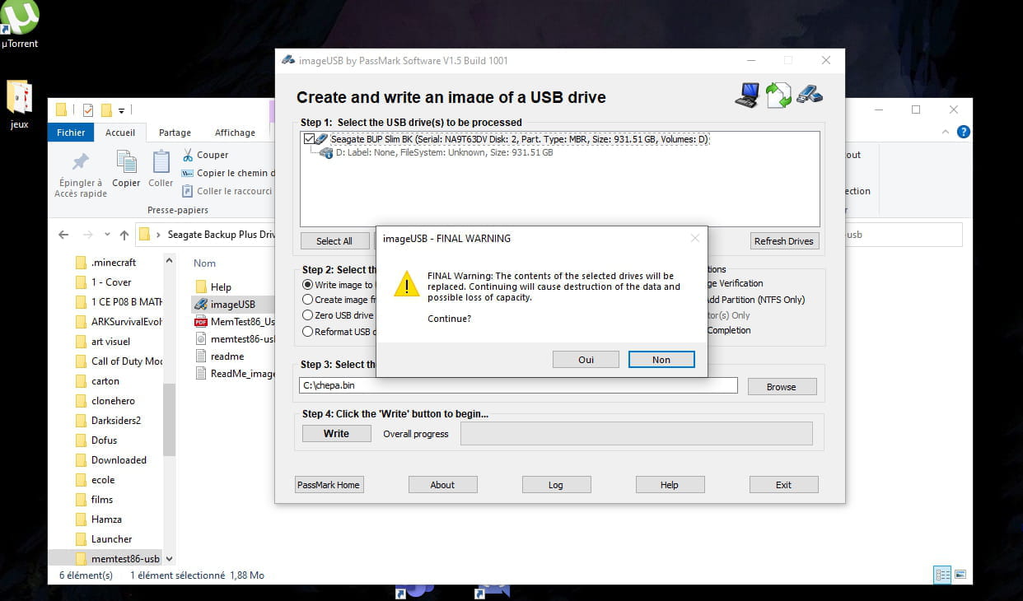Open the .minecraft folder in navigation pane
The height and width of the screenshot is (601, 1023).
[x=106, y=263]
